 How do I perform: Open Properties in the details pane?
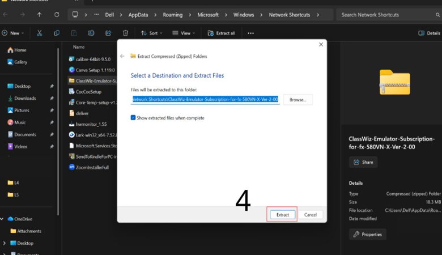pyautogui.click(x=368, y=235)
